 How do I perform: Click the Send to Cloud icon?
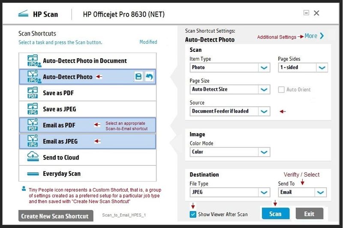(x=33, y=157)
